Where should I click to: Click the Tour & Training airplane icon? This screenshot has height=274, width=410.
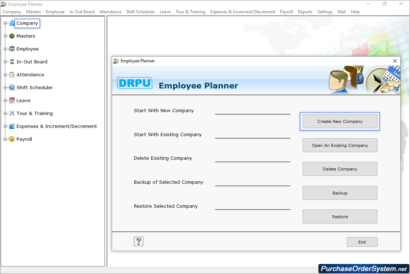coord(12,113)
